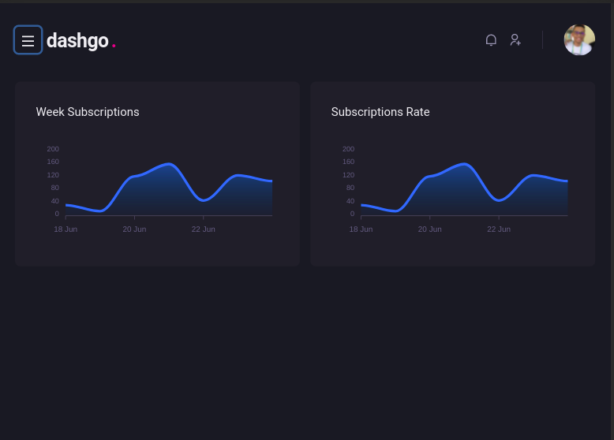Click the 80 axis value in Week Subscriptions
614x440 pixels.
[54, 188]
